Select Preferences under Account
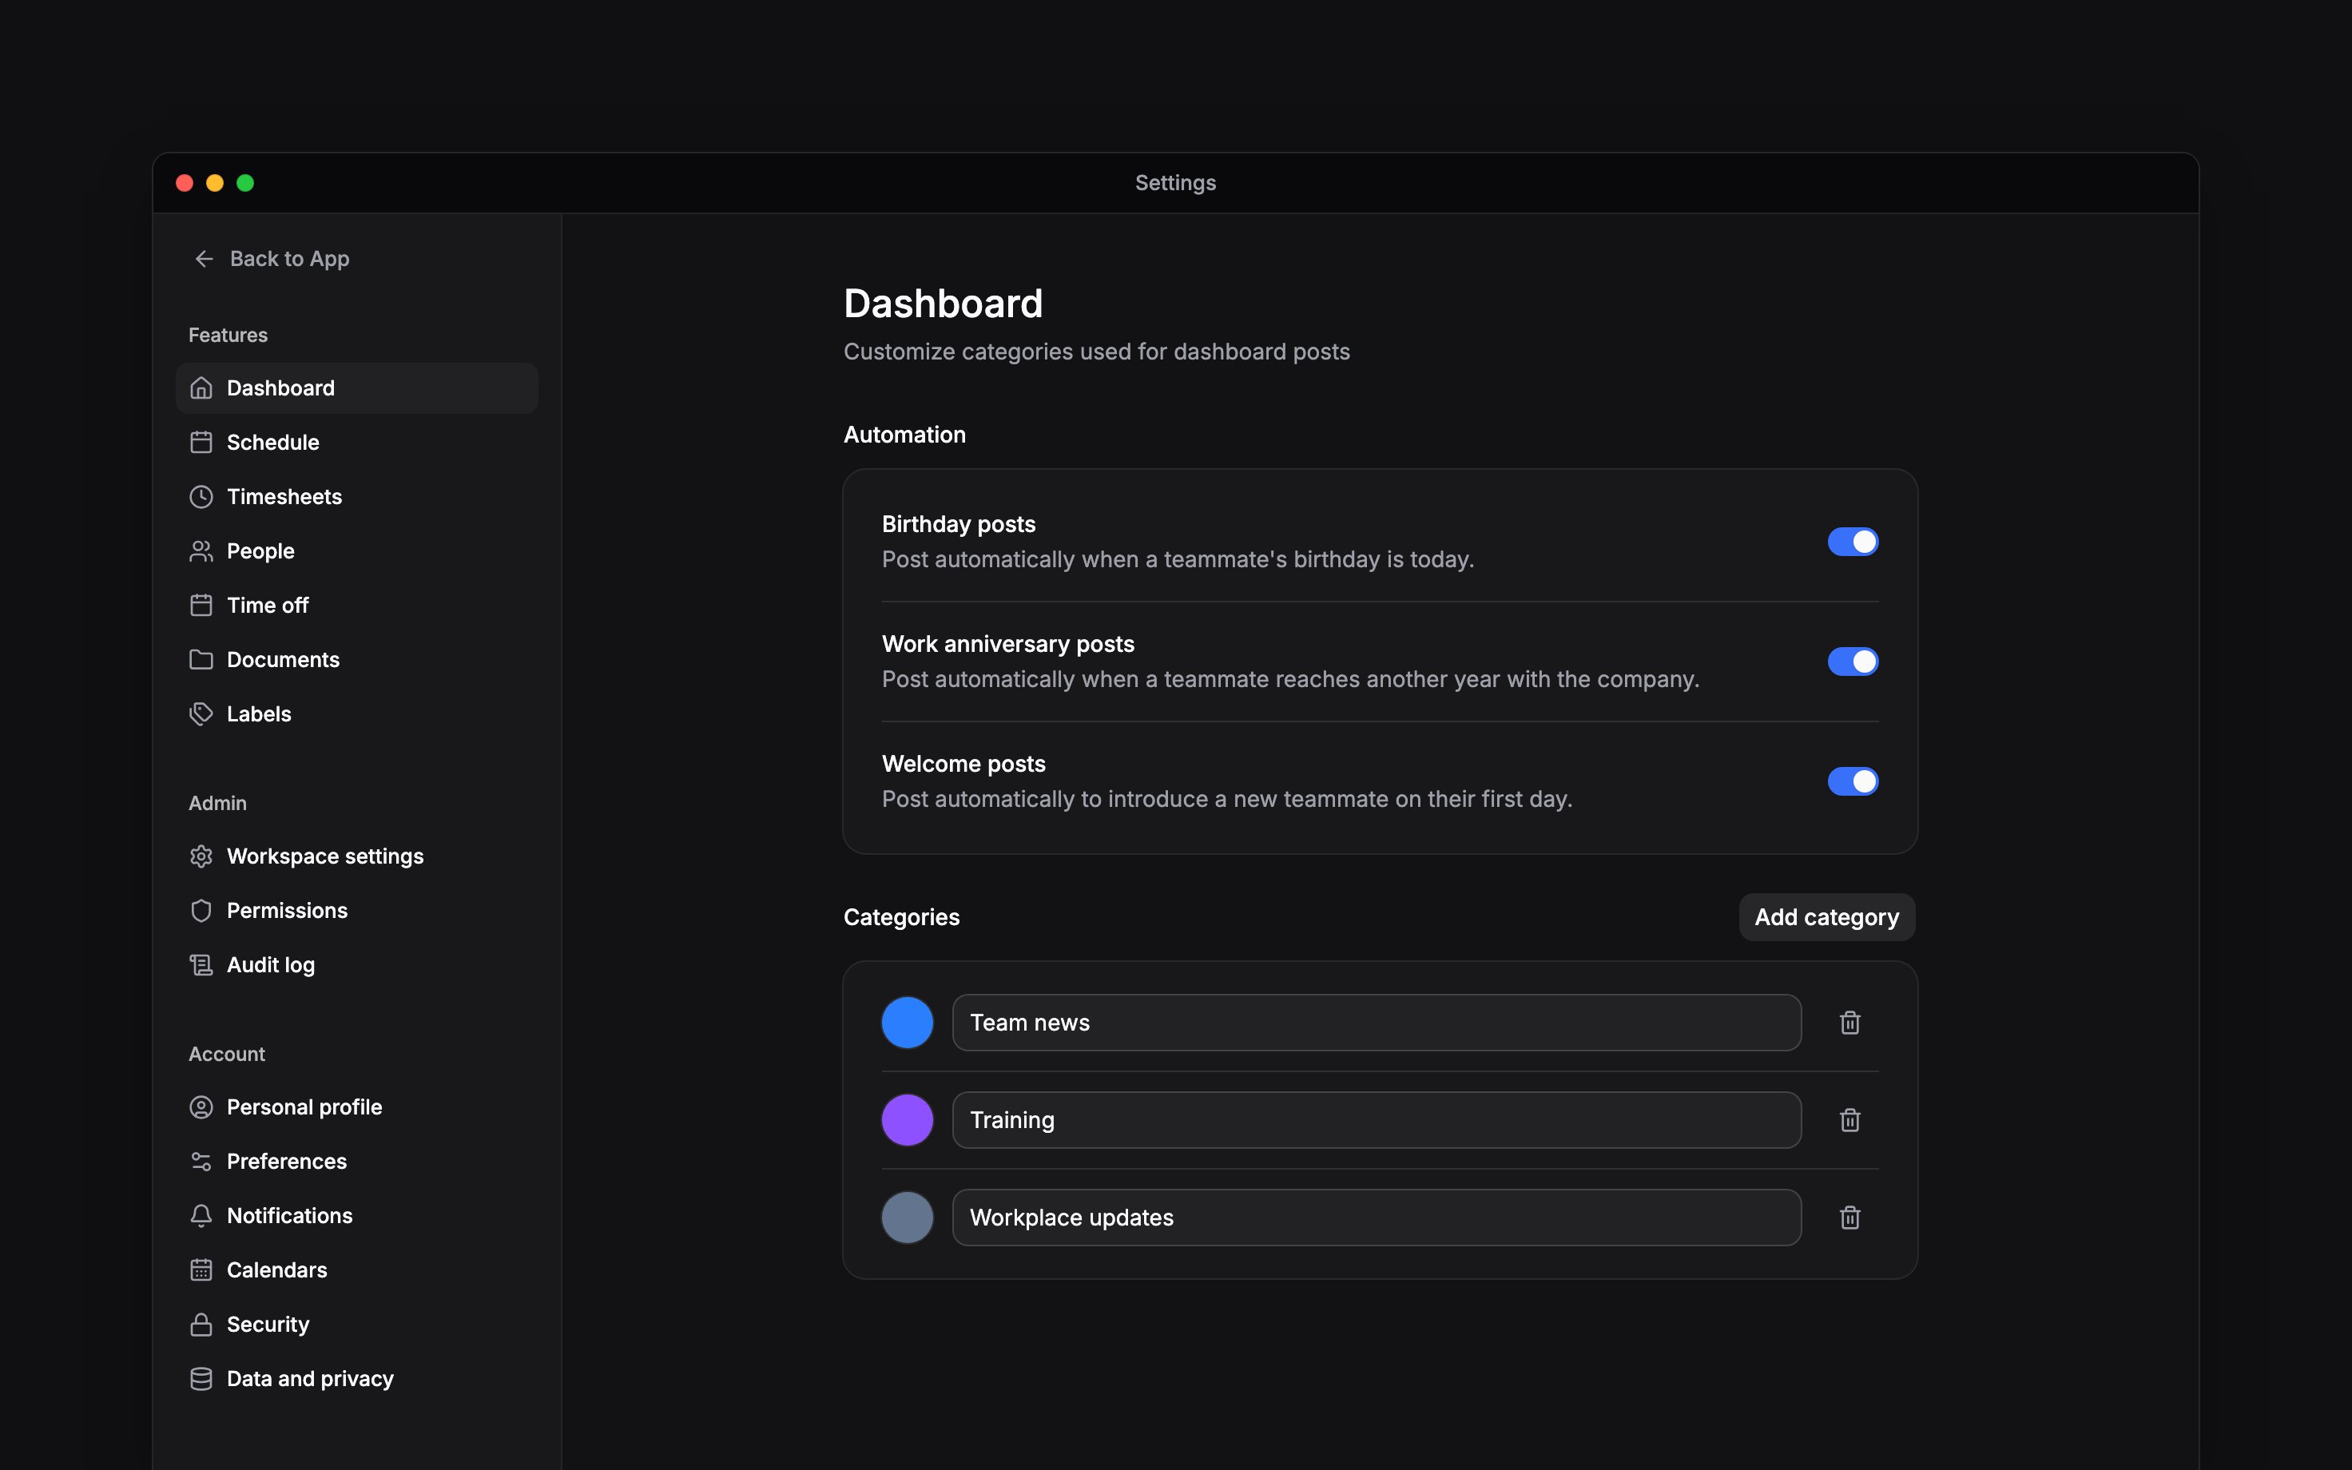This screenshot has height=1470, width=2352. (x=356, y=1162)
